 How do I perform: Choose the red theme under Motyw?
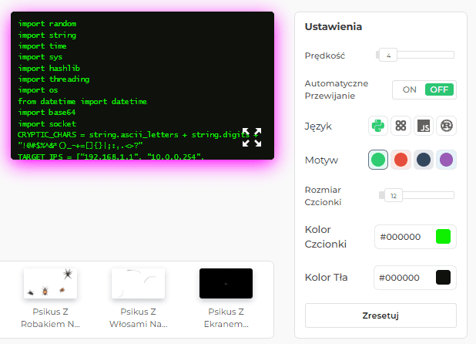(401, 160)
